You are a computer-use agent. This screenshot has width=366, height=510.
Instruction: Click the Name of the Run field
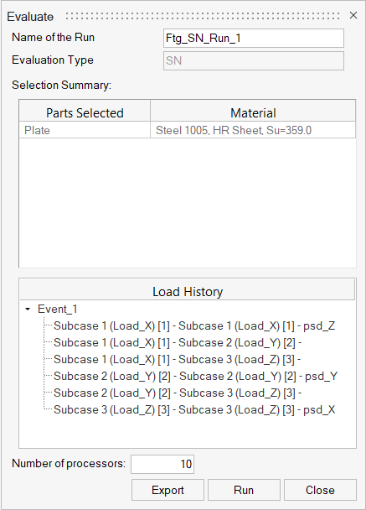tap(254, 38)
